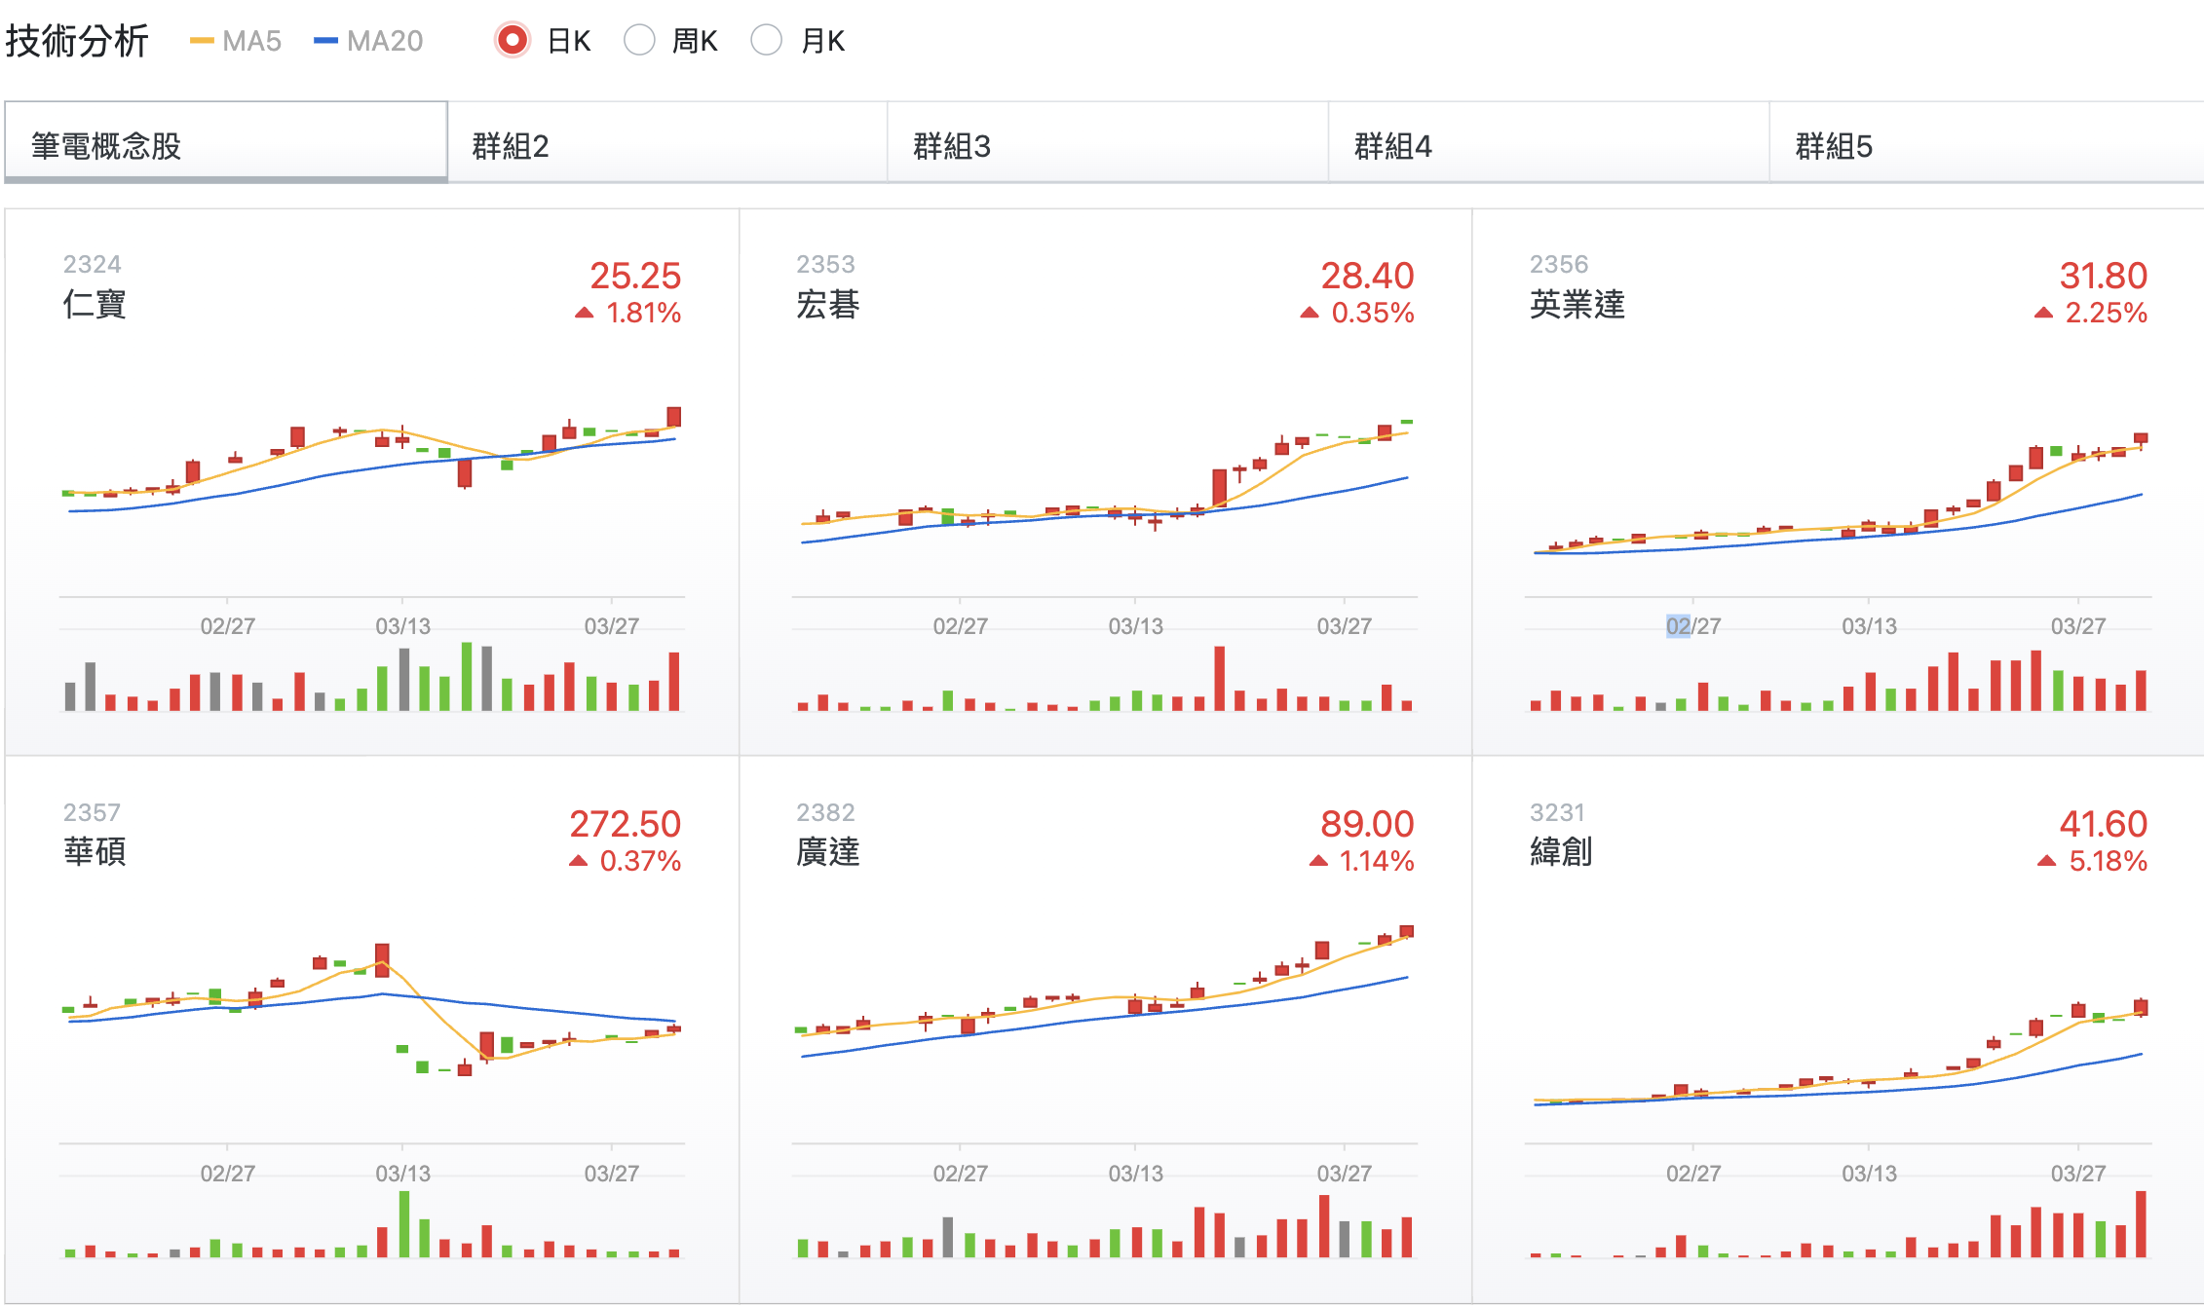Open the 宏碁 stock name link
The width and height of the screenshot is (2204, 1307).
pyautogui.click(x=827, y=304)
